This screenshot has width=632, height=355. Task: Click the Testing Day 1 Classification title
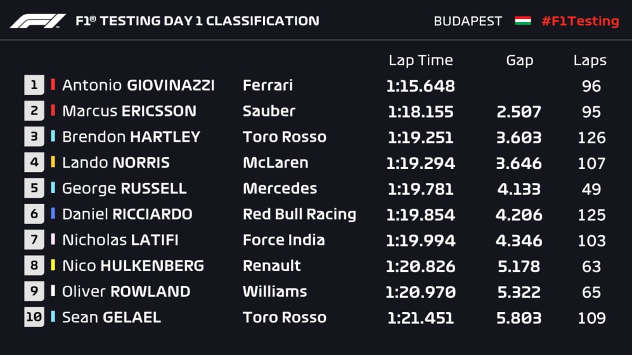(197, 21)
